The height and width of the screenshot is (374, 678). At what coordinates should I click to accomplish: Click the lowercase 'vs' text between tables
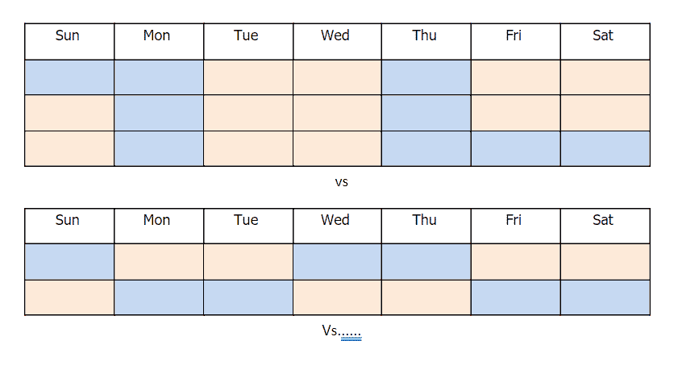(341, 181)
